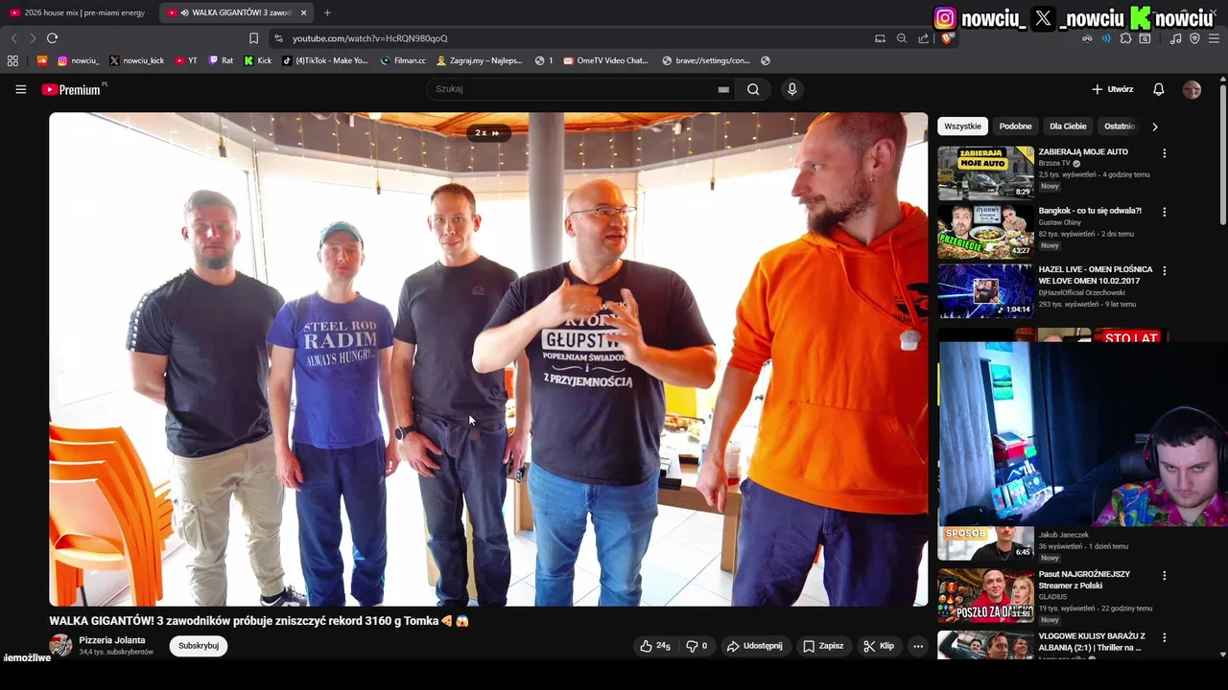This screenshot has width=1228, height=690.
Task: Click the browser forward arrow
Action: pos(32,38)
